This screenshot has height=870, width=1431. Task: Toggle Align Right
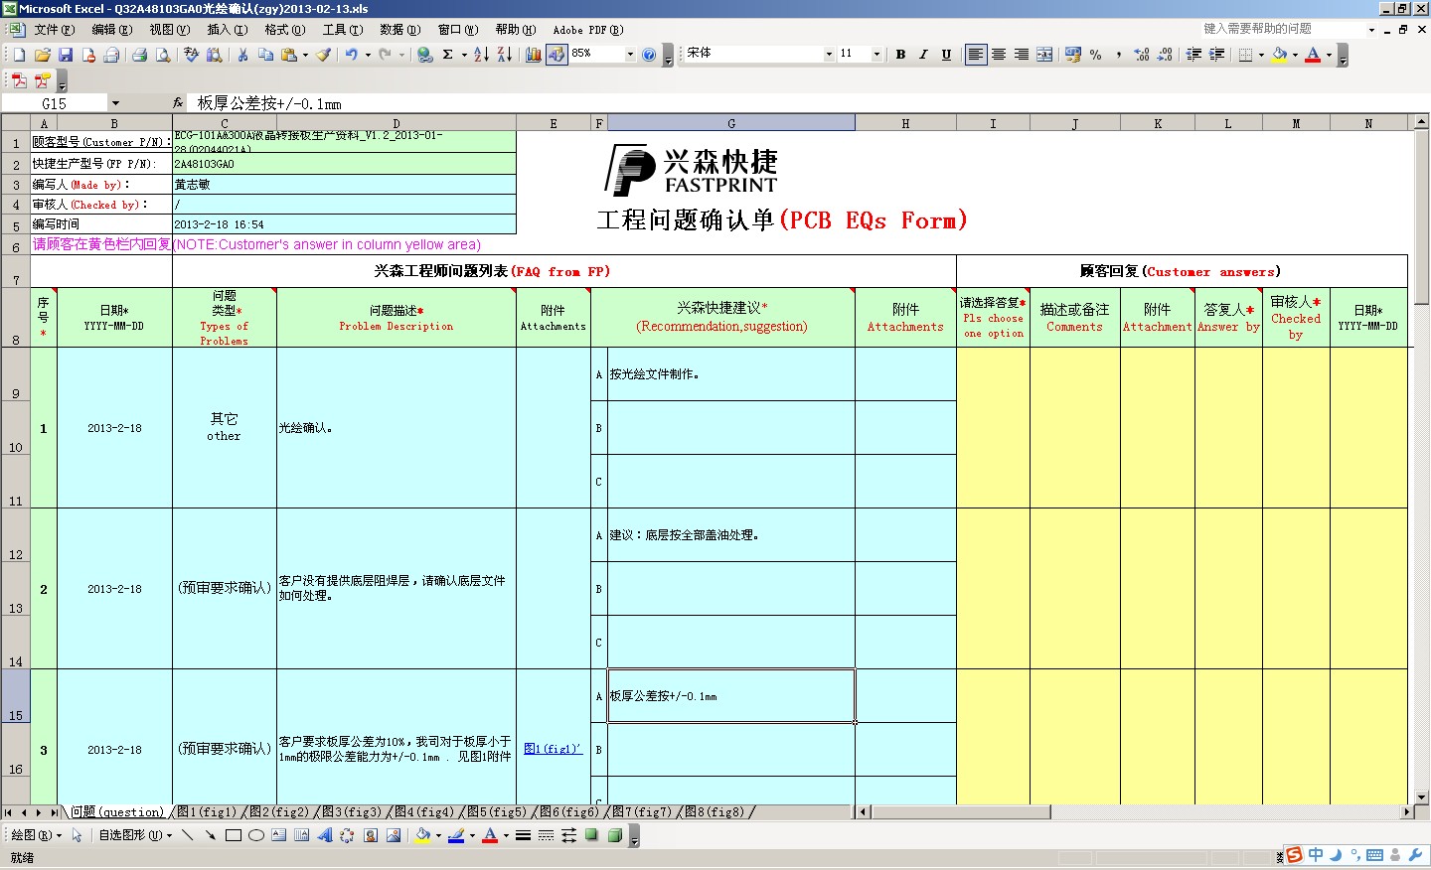1022,55
